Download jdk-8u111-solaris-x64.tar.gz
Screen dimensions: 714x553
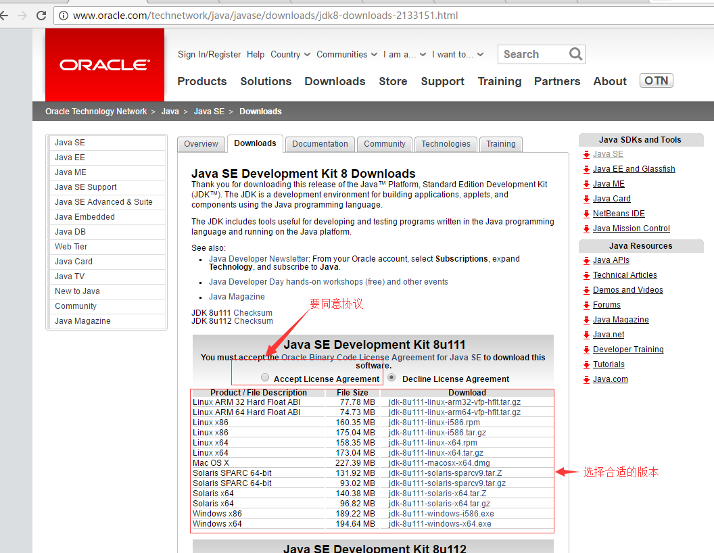click(439, 504)
